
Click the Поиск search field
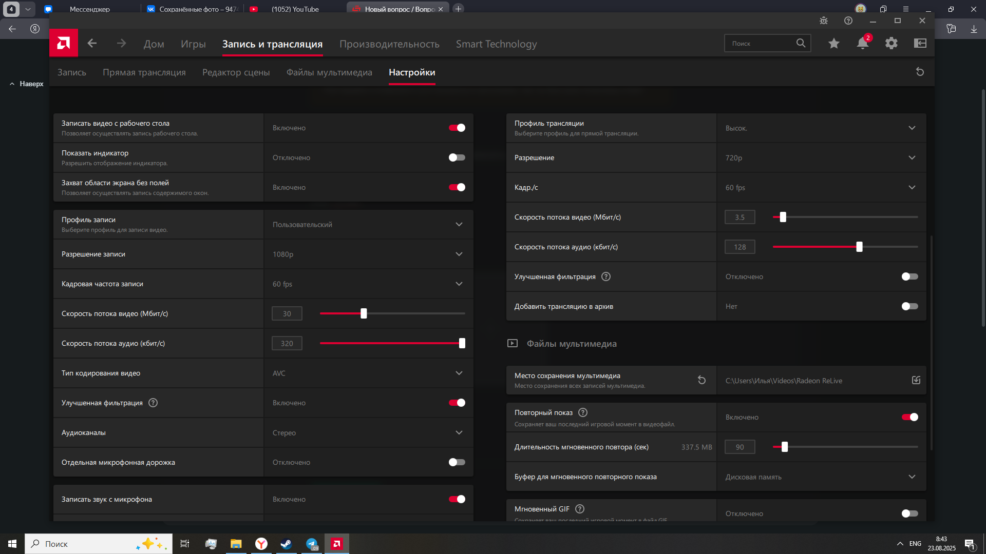[x=767, y=44]
